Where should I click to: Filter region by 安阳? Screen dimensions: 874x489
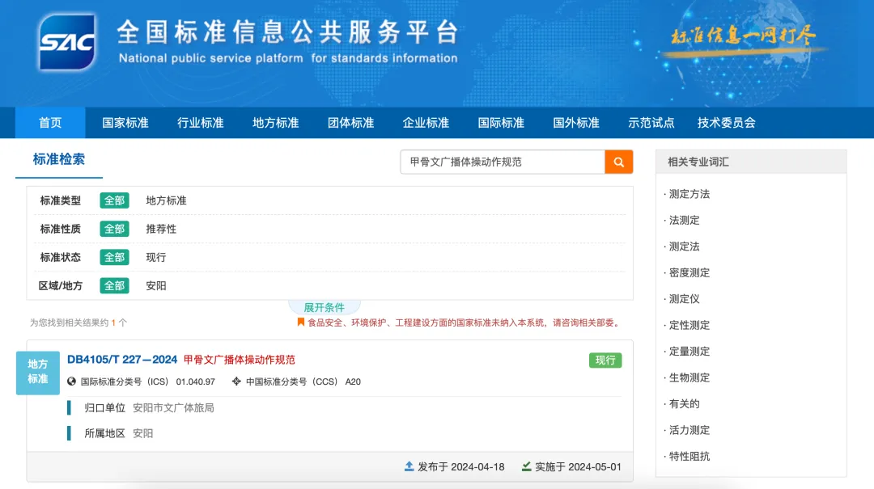[x=156, y=285]
